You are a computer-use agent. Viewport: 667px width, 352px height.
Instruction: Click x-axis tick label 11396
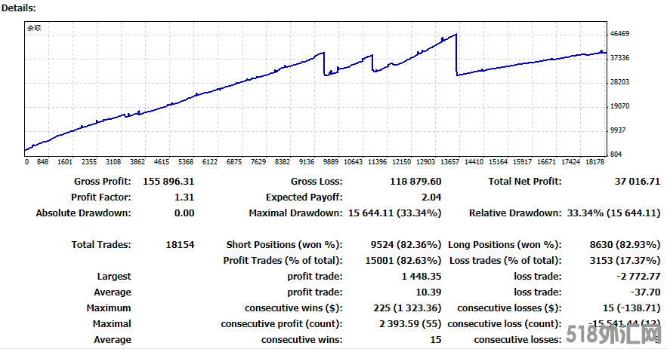tap(378, 162)
